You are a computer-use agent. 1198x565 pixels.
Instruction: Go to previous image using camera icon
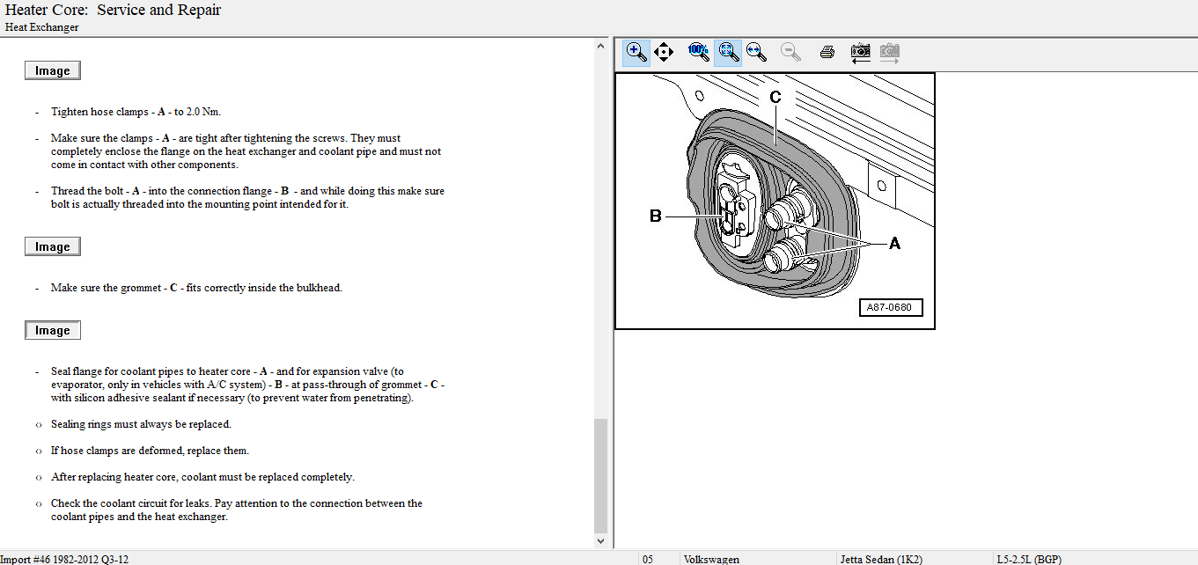[x=860, y=52]
